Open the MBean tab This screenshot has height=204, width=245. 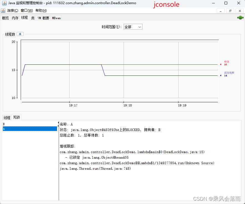(56, 18)
